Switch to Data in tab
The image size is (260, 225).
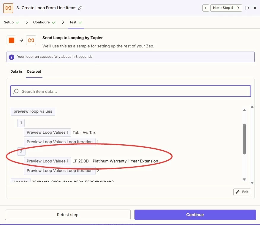pyautogui.click(x=16, y=71)
